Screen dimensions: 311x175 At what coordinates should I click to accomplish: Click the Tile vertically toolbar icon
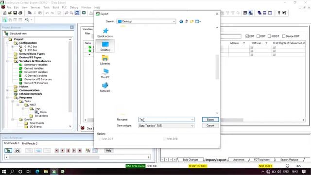pyautogui.click(x=270, y=13)
